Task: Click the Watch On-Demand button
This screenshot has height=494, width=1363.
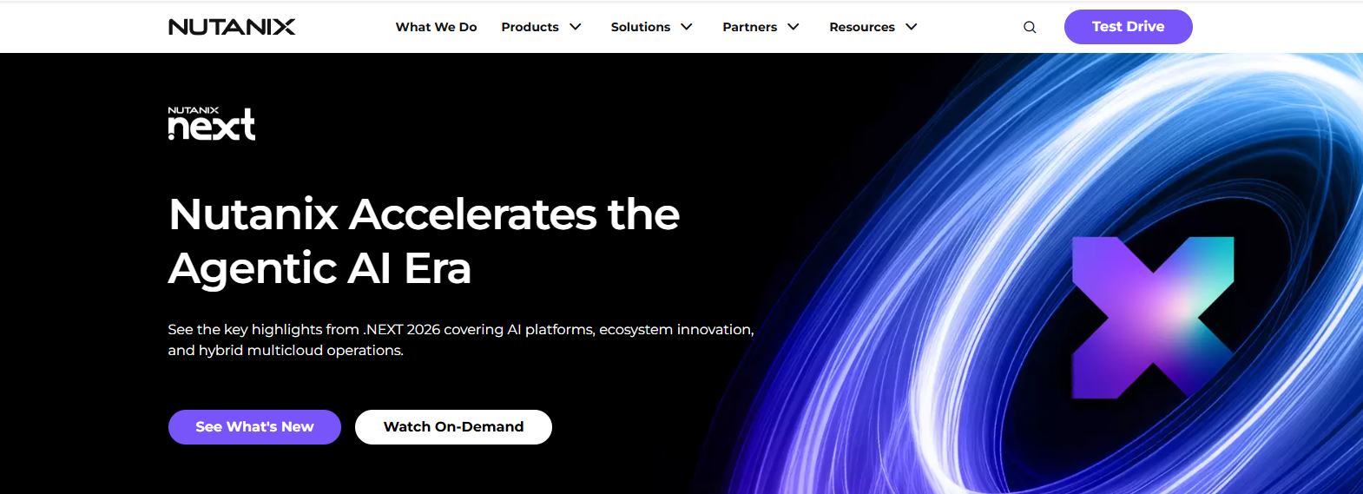Action: point(453,427)
